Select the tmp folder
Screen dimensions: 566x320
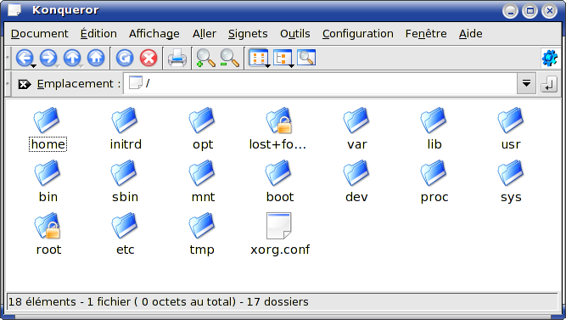202,234
